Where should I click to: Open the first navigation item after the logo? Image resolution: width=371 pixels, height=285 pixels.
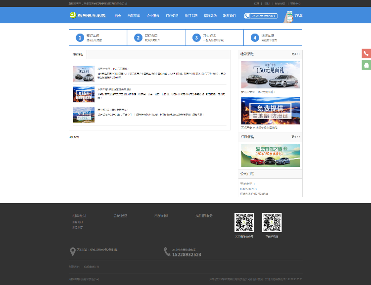coord(118,16)
